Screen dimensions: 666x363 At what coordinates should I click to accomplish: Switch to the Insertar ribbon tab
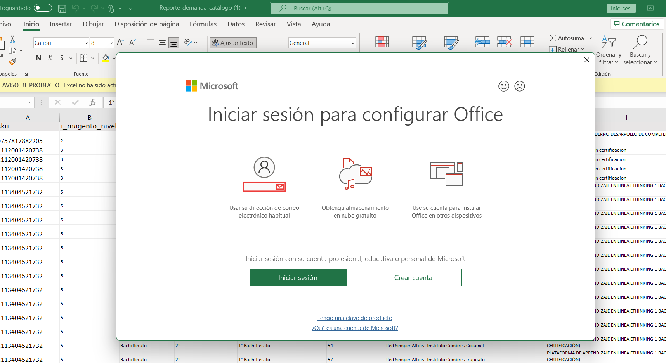pyautogui.click(x=61, y=24)
